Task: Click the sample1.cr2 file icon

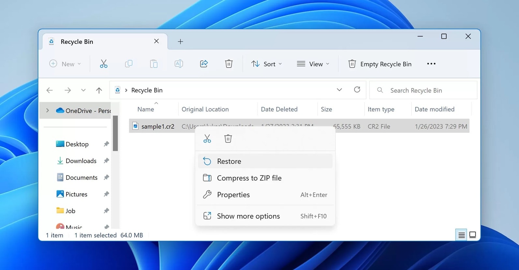Action: (135, 126)
